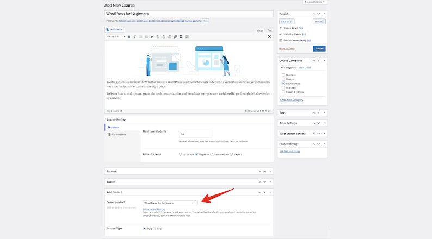Screen dimensions: 432x239
Task: Check the Health & Fitness category
Action: click(x=283, y=92)
